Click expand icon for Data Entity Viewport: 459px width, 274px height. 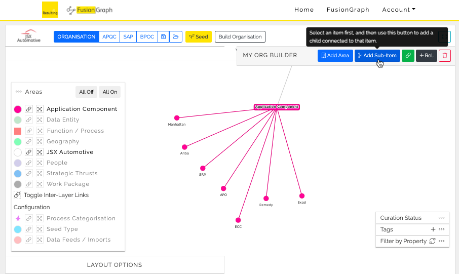click(40, 120)
